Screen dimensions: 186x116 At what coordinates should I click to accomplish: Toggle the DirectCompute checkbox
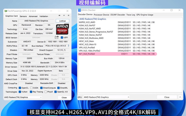point(41,88)
